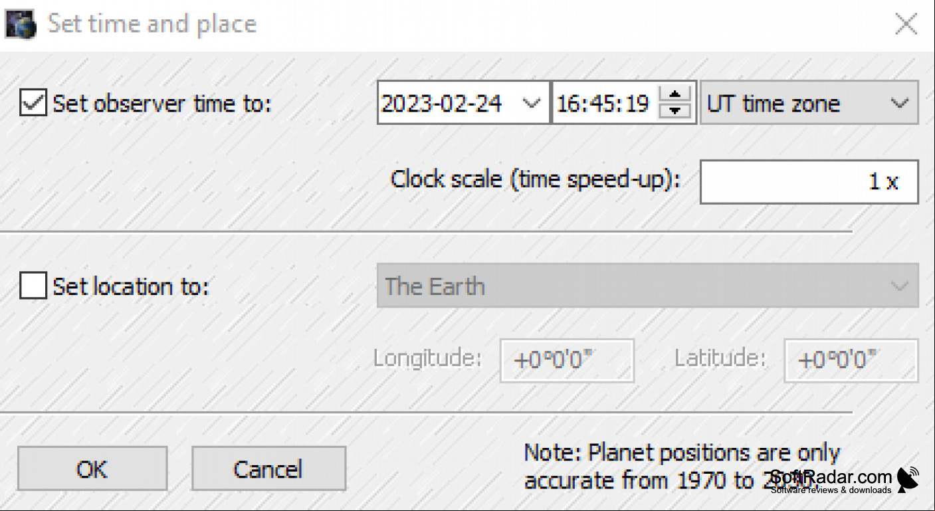The height and width of the screenshot is (511, 935).
Task: Enable the Set location to checkbox
Action: click(x=33, y=286)
